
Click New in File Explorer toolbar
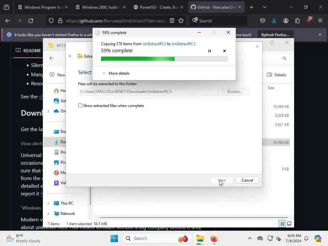point(57,75)
